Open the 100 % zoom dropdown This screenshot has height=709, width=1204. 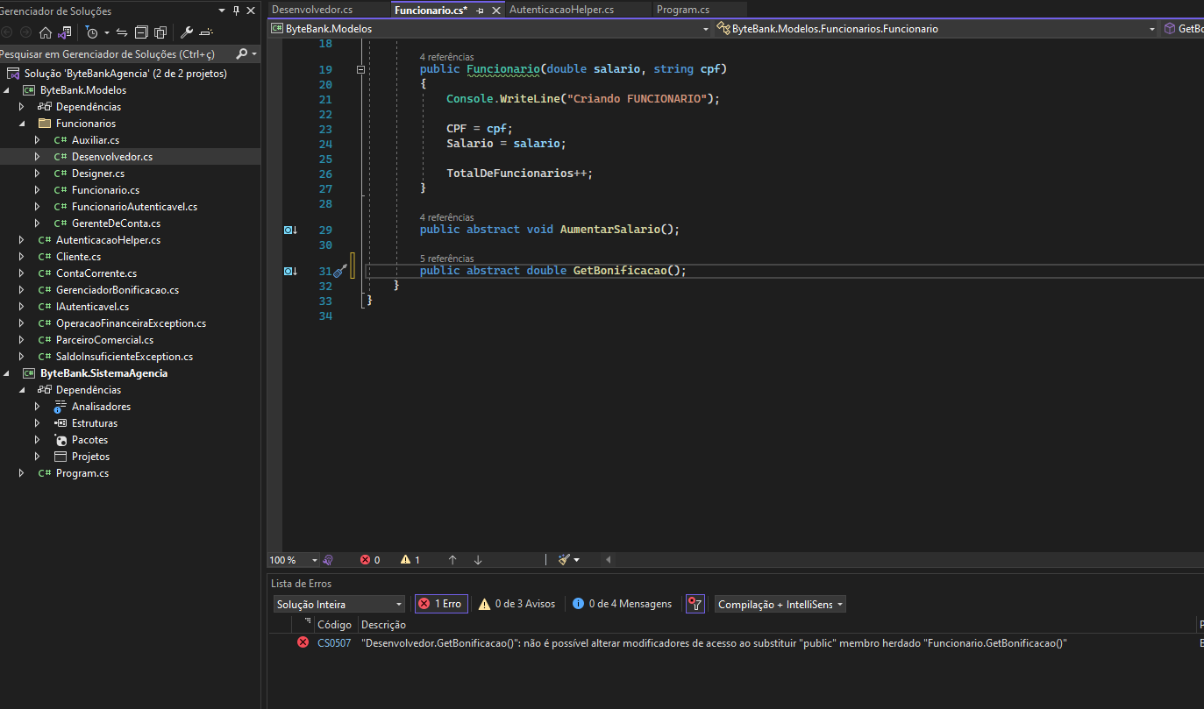click(314, 560)
